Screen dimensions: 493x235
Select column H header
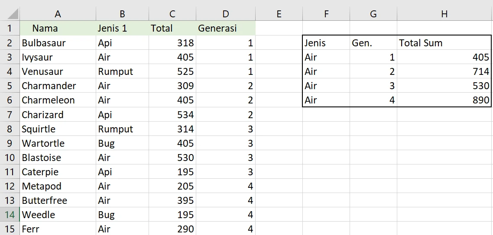(x=444, y=13)
